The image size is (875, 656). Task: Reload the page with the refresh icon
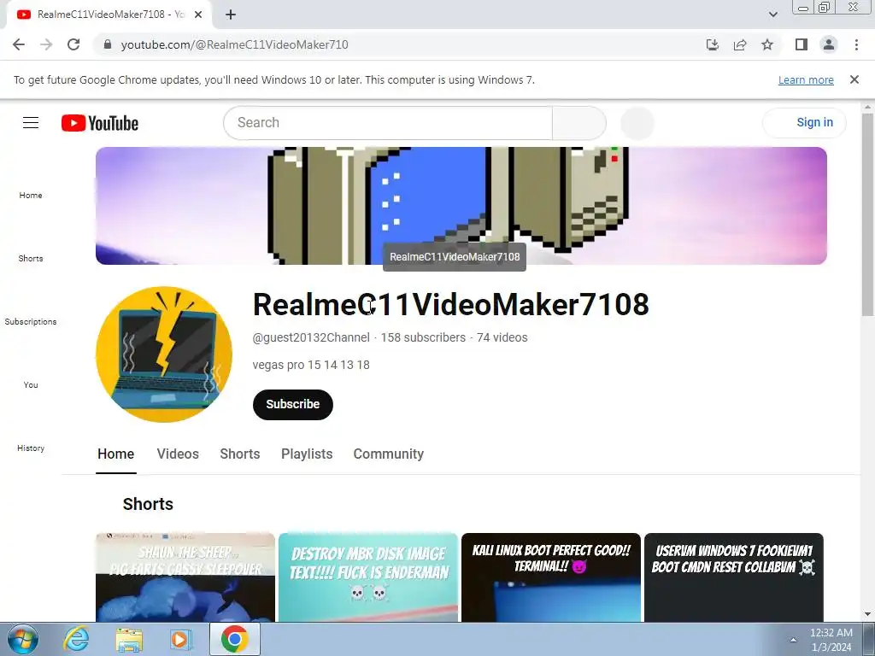73,44
